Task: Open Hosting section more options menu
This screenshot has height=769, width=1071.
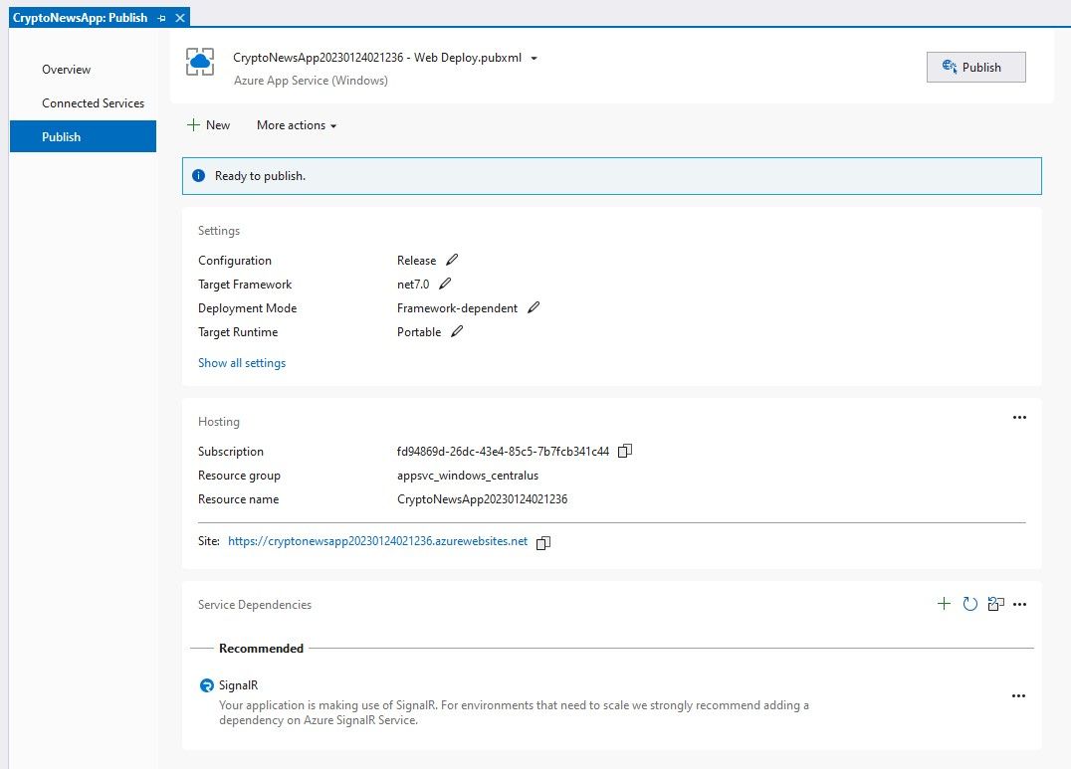Action: [1018, 418]
